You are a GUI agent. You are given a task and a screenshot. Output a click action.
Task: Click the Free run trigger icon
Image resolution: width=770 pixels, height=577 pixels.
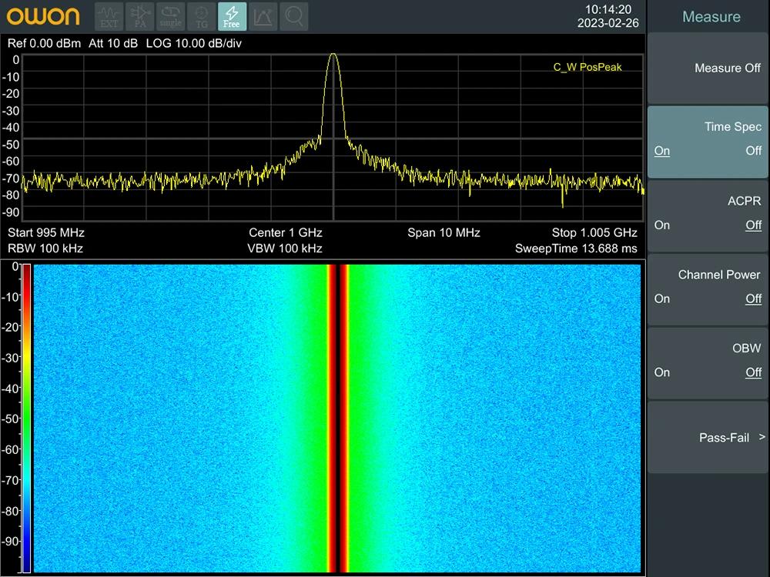tap(232, 16)
